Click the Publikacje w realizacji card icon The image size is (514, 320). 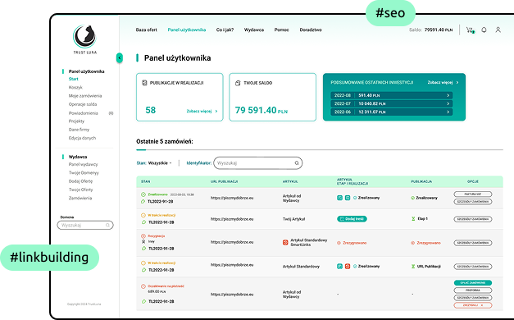click(x=144, y=83)
